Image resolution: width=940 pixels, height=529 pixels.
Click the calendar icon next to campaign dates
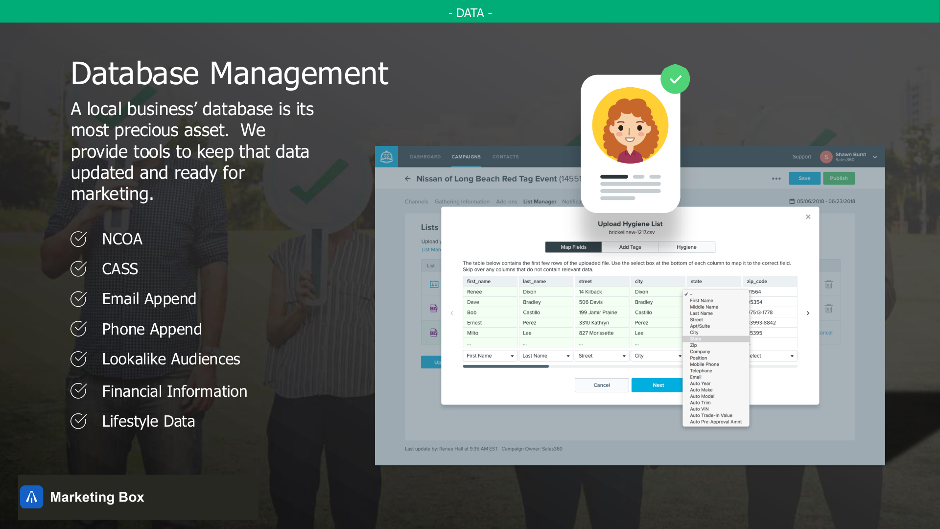click(x=792, y=201)
